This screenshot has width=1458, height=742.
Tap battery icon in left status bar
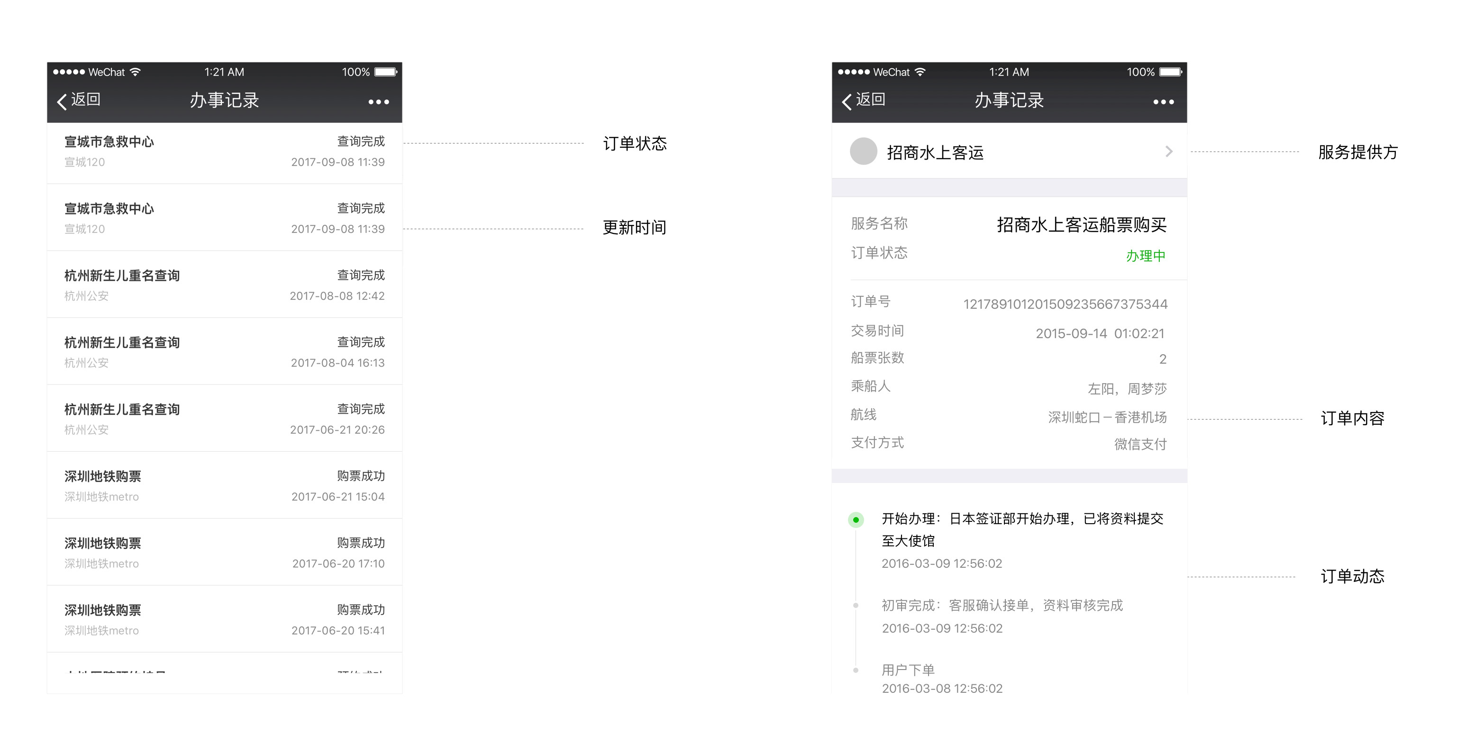(x=386, y=72)
